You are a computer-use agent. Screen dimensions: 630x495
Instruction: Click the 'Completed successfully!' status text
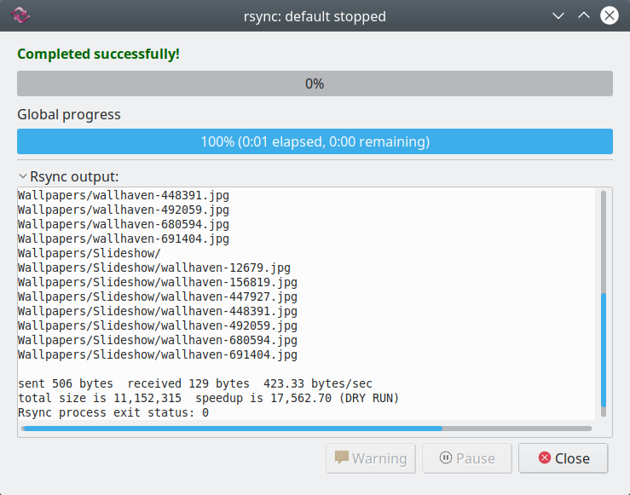(x=98, y=55)
